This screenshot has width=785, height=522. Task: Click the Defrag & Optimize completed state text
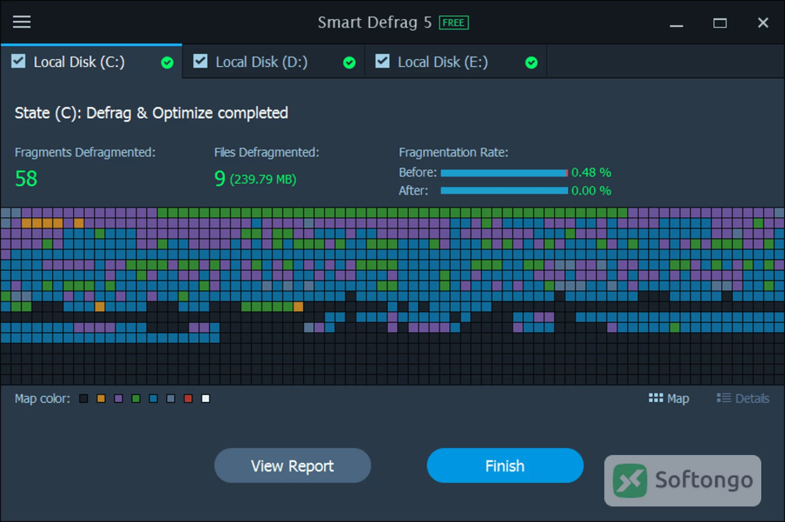187,113
